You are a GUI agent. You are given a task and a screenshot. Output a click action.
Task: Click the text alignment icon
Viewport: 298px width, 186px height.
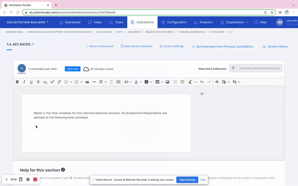(101, 82)
